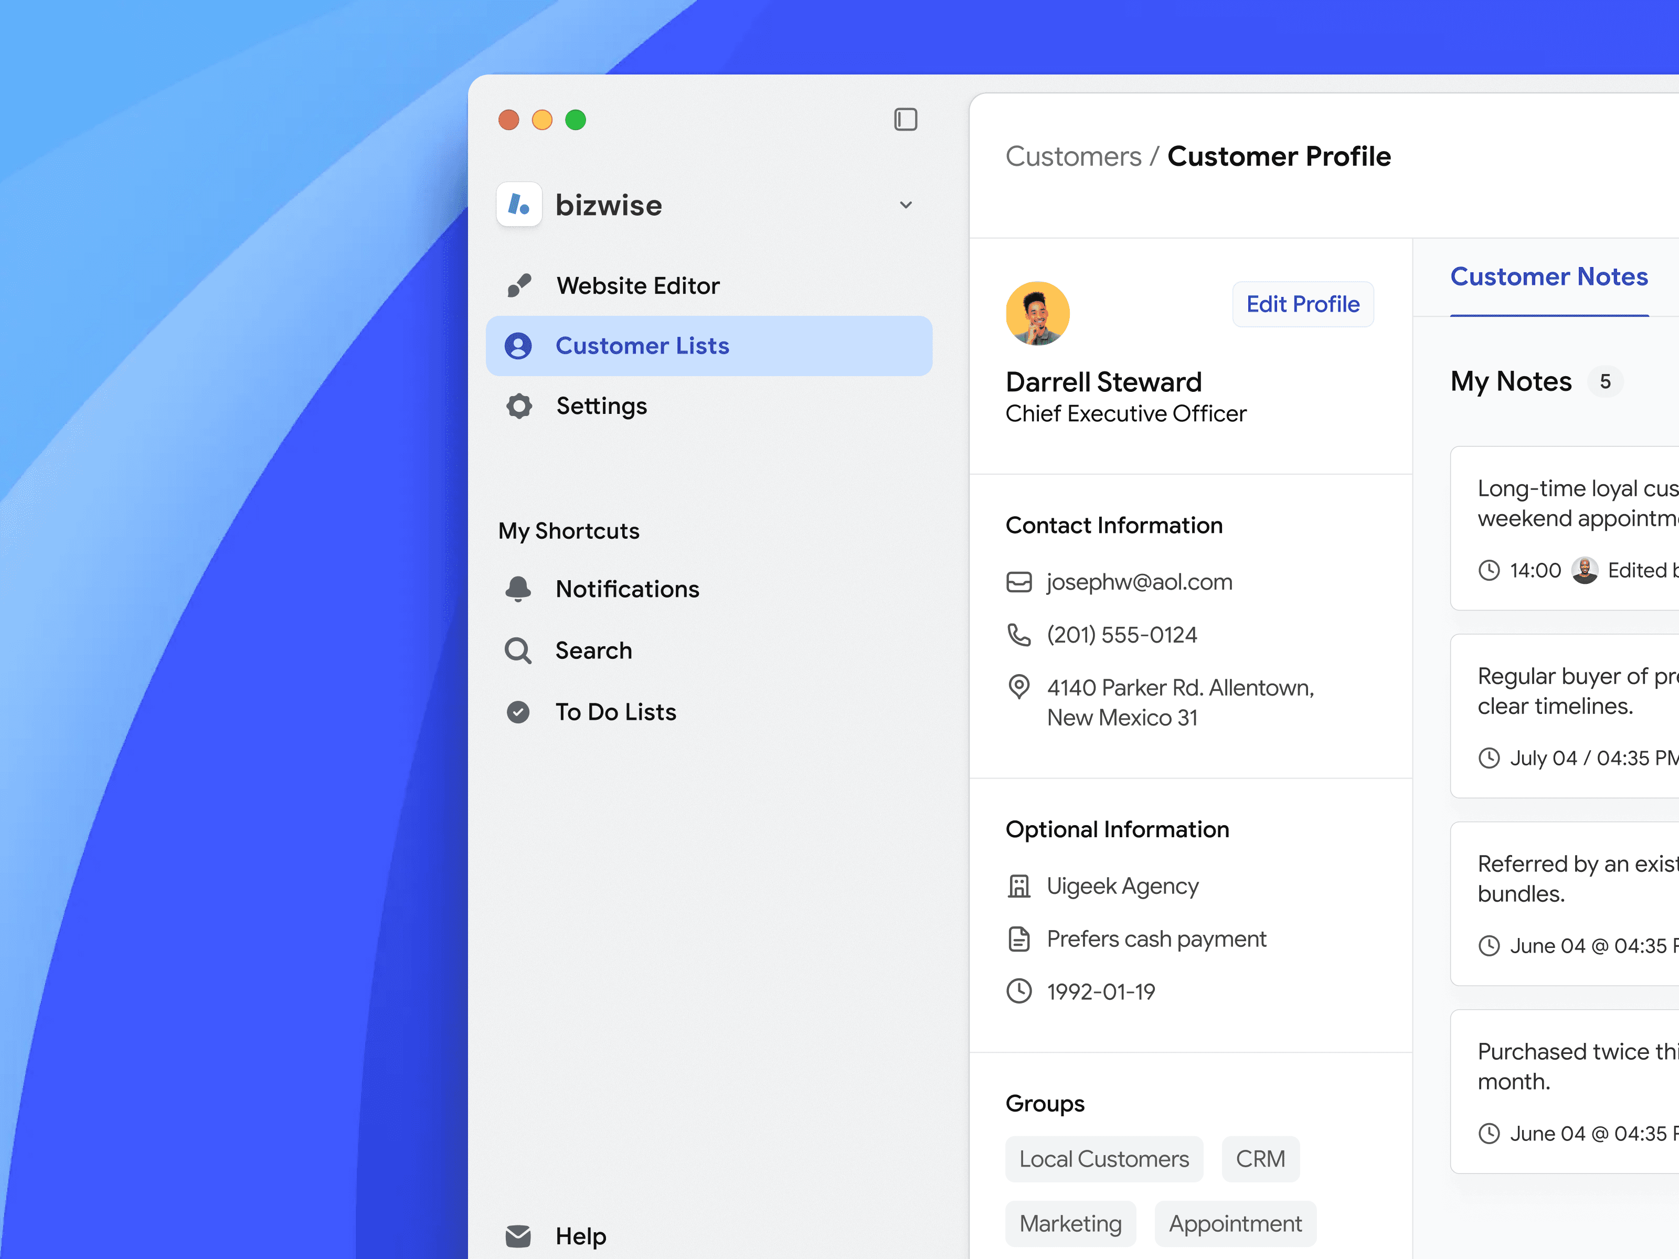The width and height of the screenshot is (1679, 1259).
Task: Toggle the sidebar panel icon
Action: click(x=905, y=119)
